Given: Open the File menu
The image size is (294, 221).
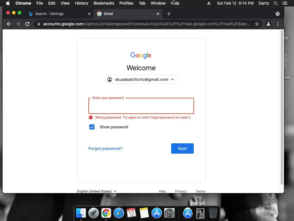Looking at the screenshot, I should pyautogui.click(x=40, y=3).
